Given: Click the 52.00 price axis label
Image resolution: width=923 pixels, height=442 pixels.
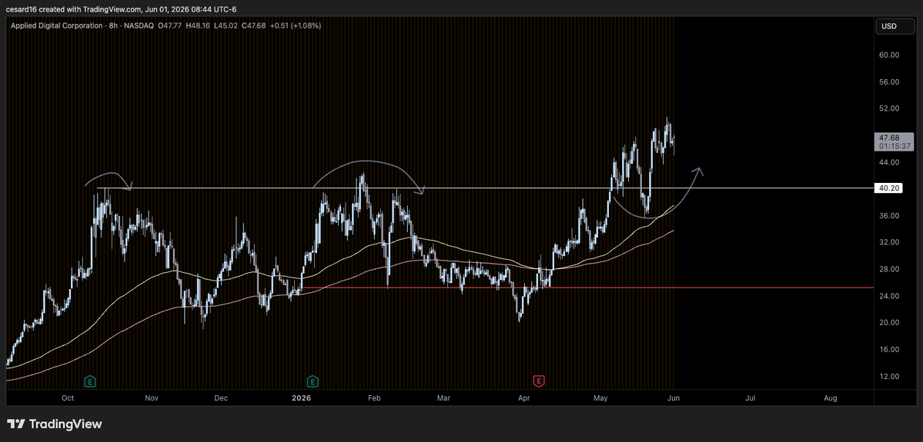Looking at the screenshot, I should [889, 108].
